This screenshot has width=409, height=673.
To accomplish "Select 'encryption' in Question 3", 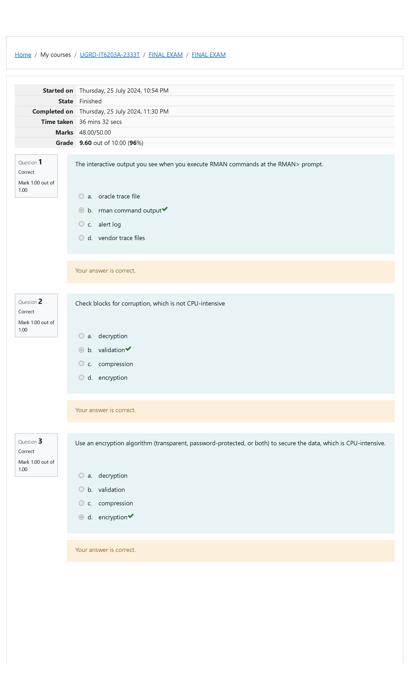I will click(81, 517).
